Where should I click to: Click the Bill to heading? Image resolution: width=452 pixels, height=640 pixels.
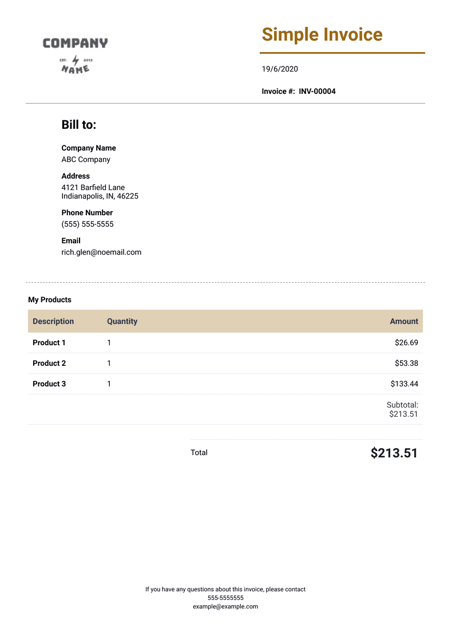[x=79, y=125]
